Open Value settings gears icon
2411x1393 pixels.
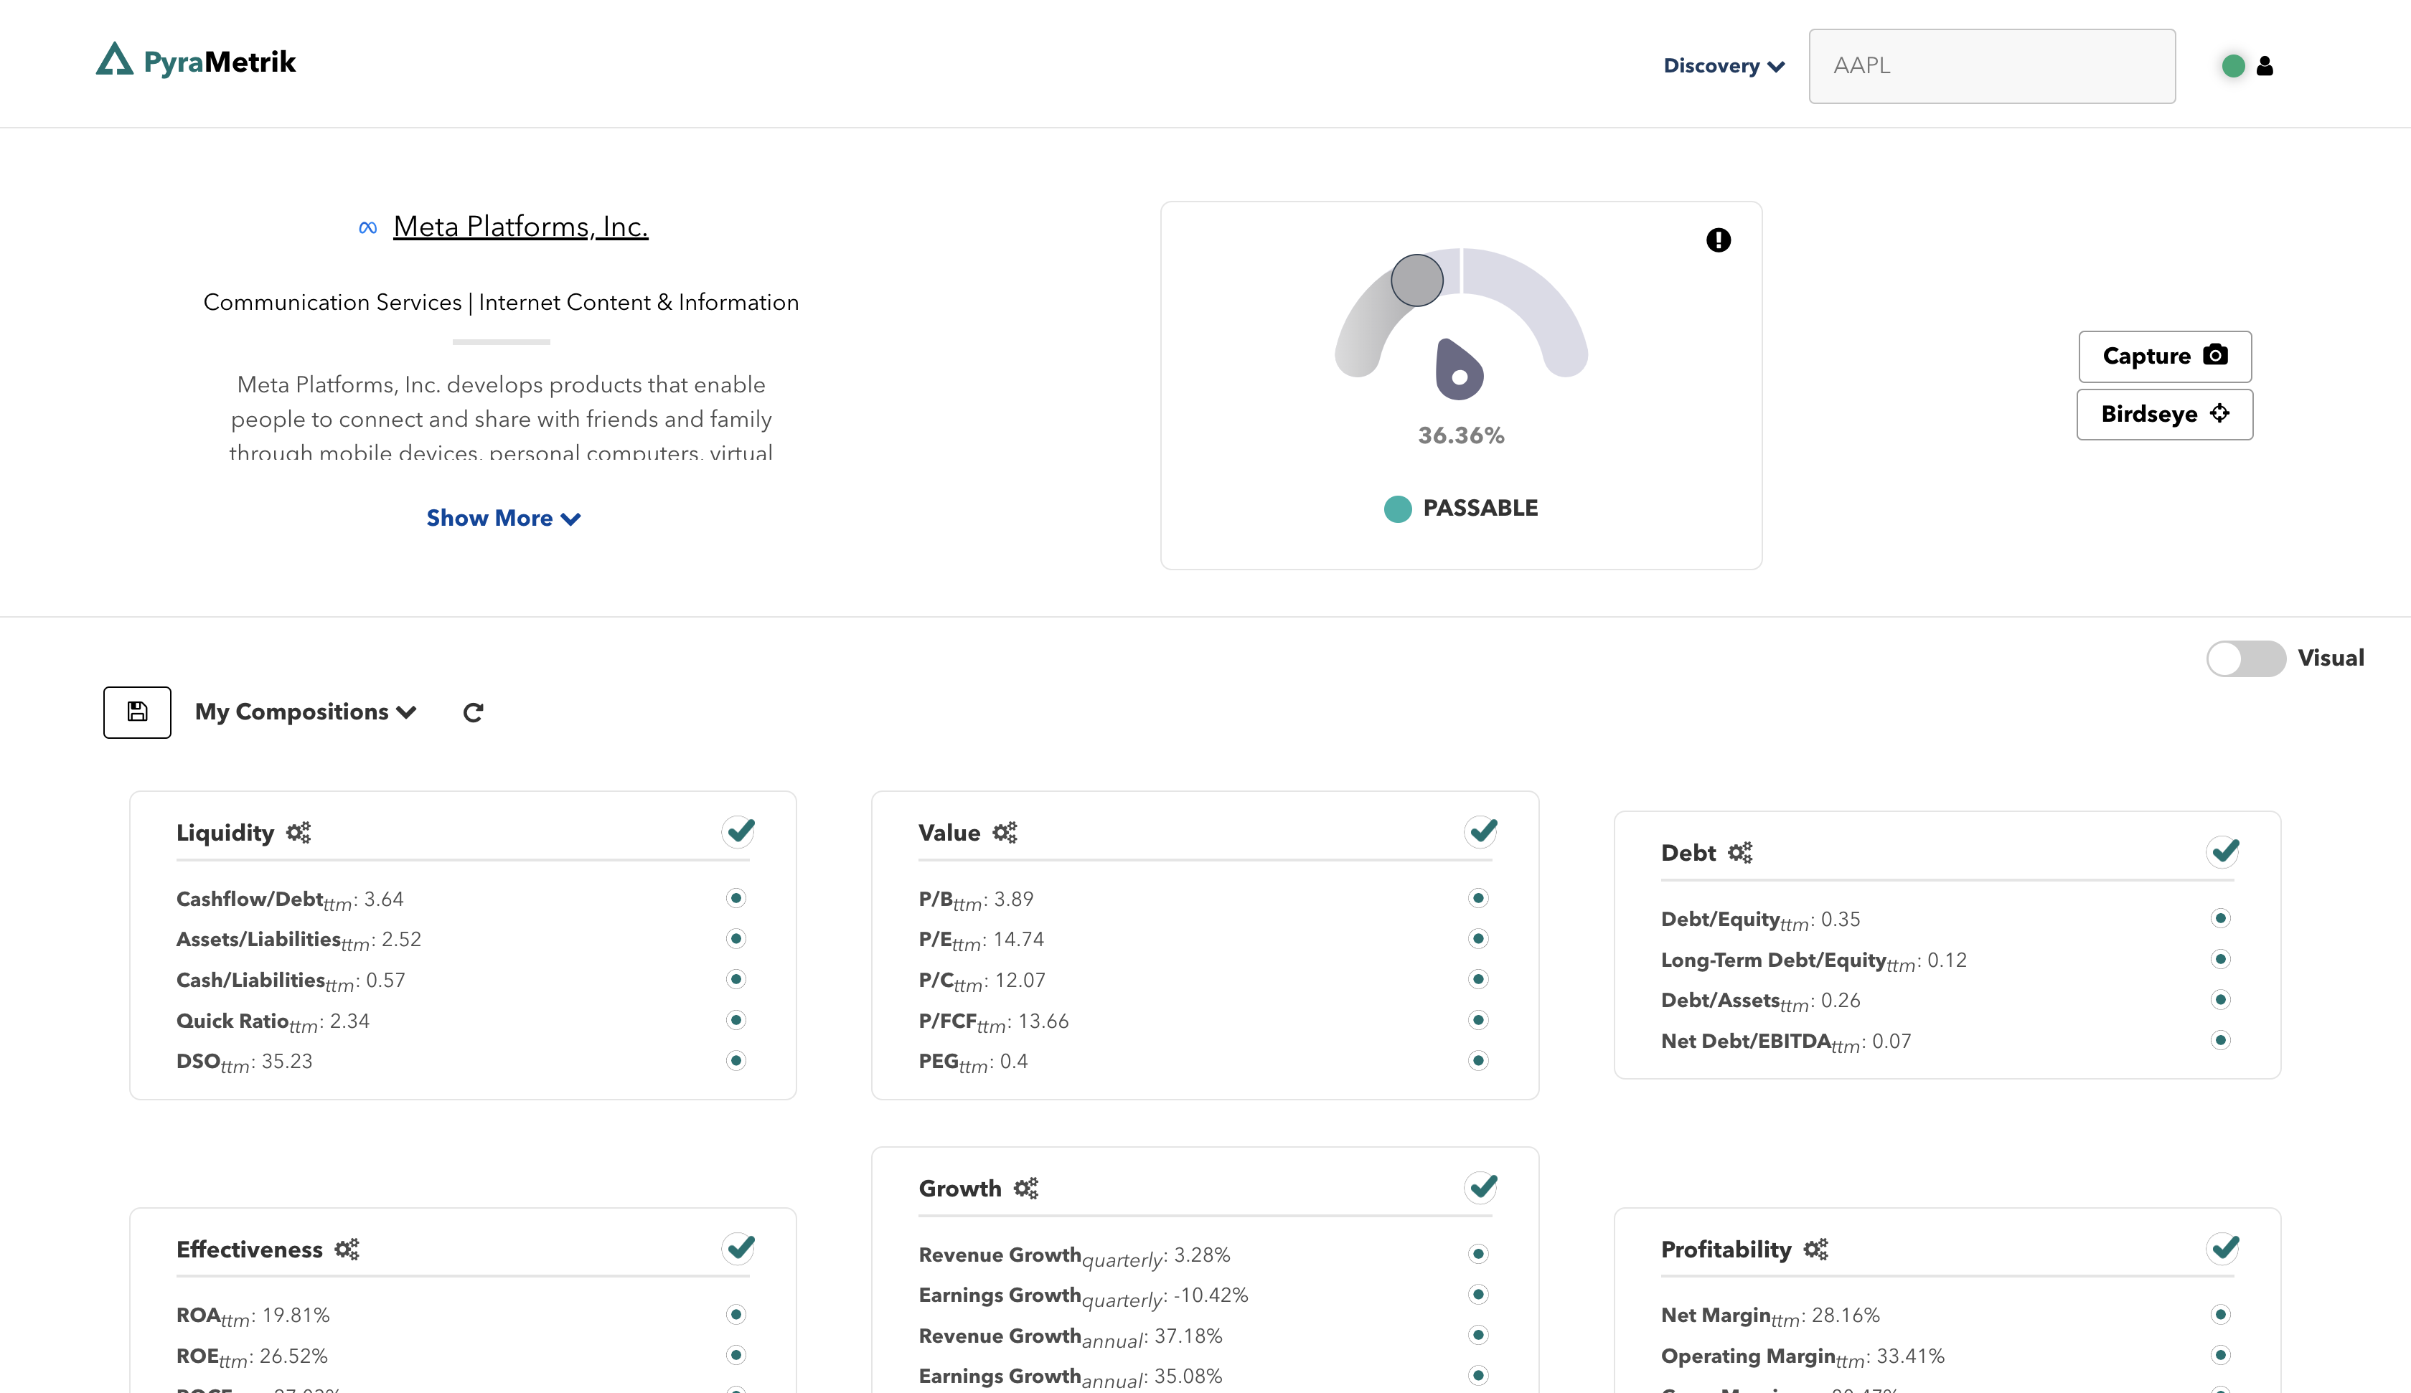point(1005,832)
